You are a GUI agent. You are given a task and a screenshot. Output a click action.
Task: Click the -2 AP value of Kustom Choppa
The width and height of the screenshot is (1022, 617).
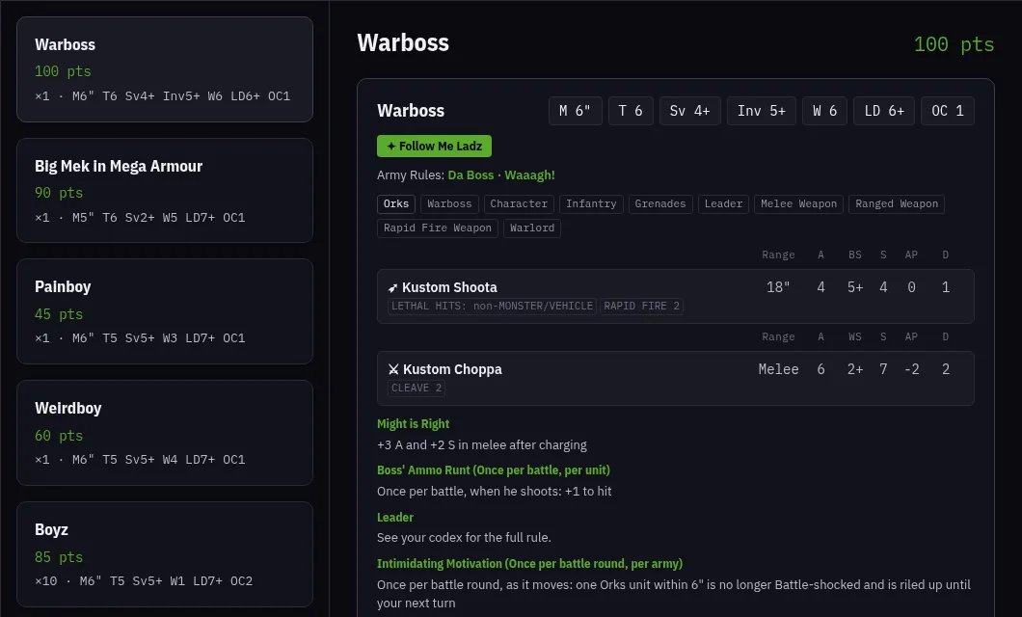click(x=911, y=369)
